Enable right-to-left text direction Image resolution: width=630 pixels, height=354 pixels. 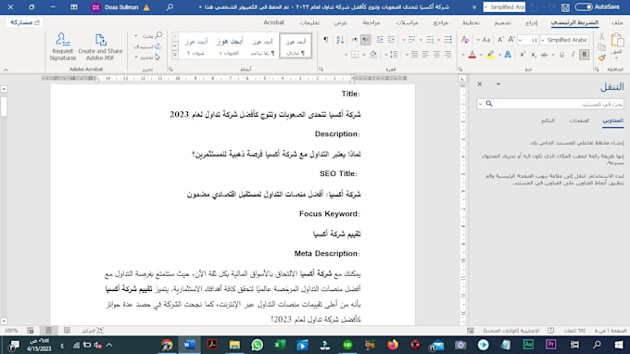pos(366,39)
